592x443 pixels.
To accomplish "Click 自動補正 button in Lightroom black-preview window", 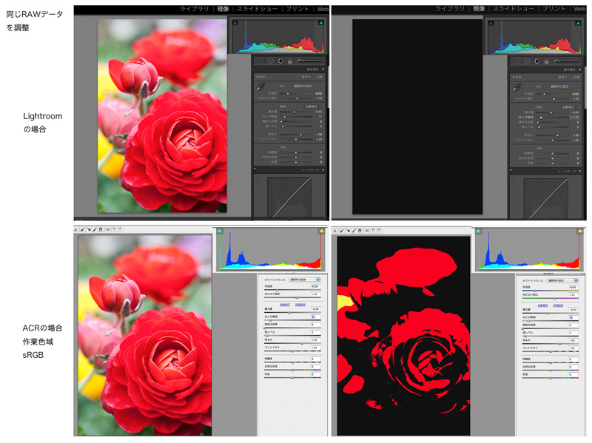I will (x=568, y=107).
